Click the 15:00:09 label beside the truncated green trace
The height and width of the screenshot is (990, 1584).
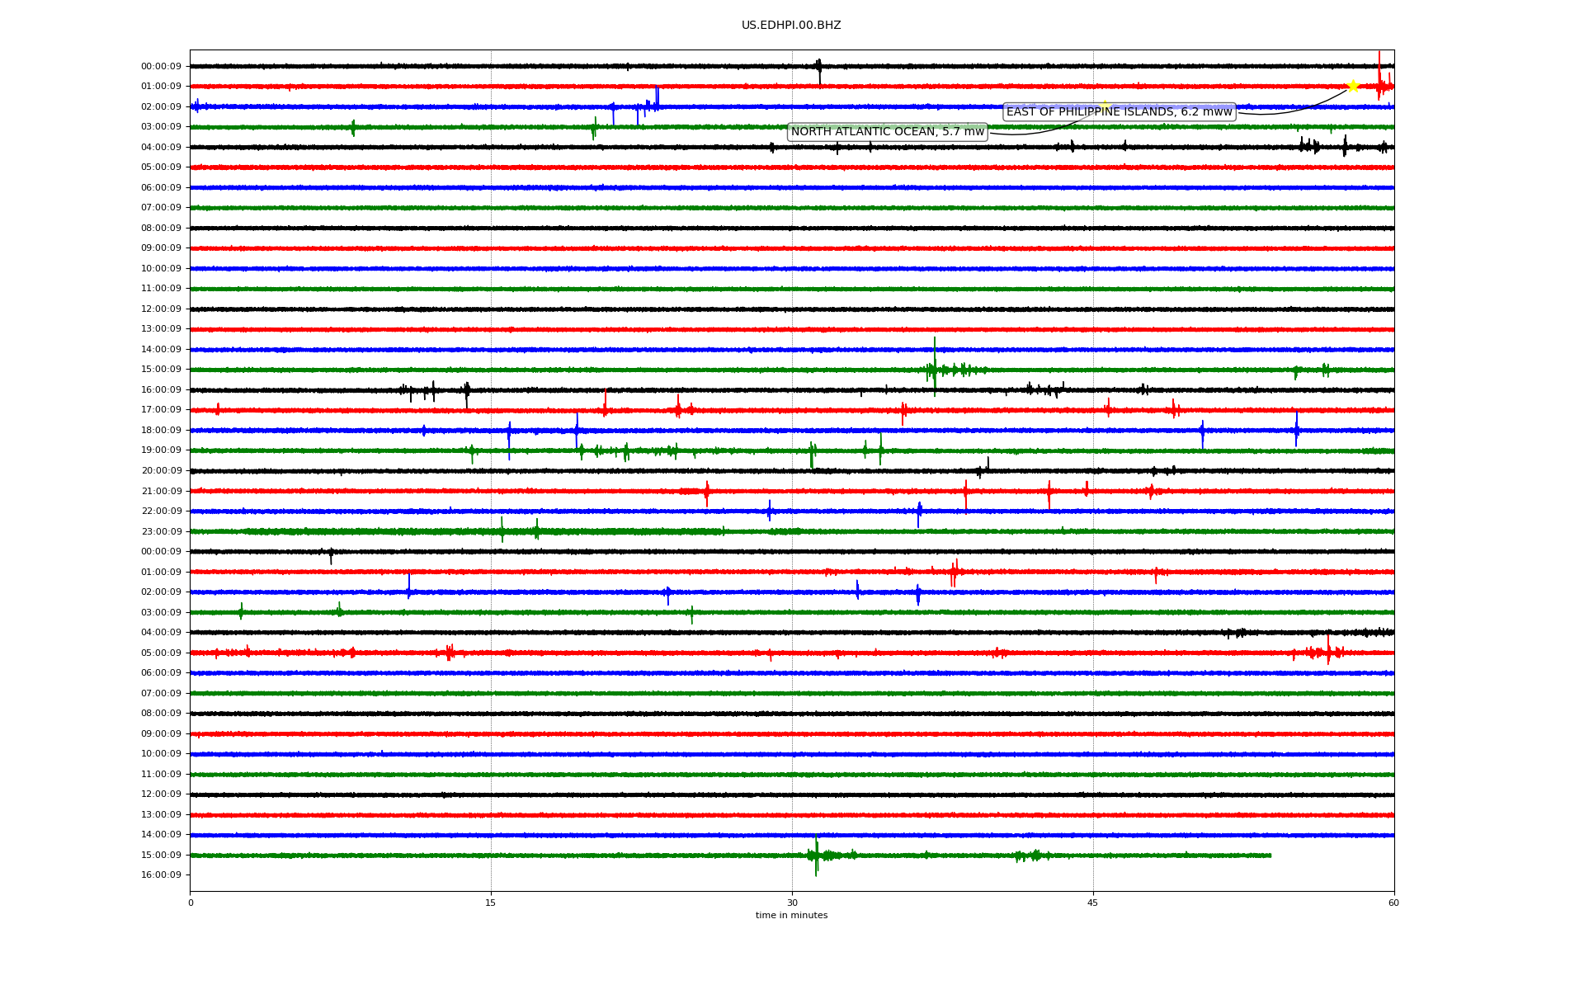161,856
